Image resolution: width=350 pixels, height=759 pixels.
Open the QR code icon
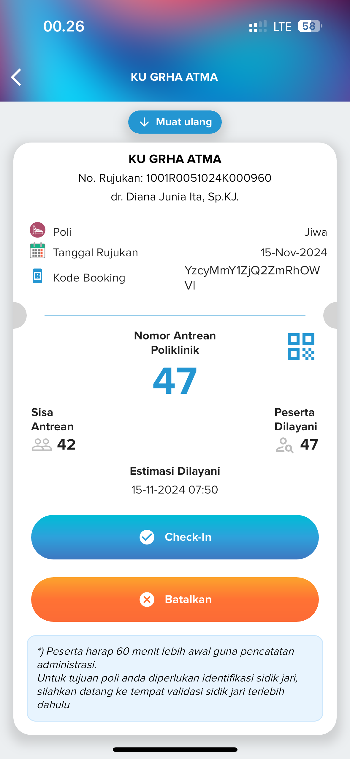coord(301,346)
